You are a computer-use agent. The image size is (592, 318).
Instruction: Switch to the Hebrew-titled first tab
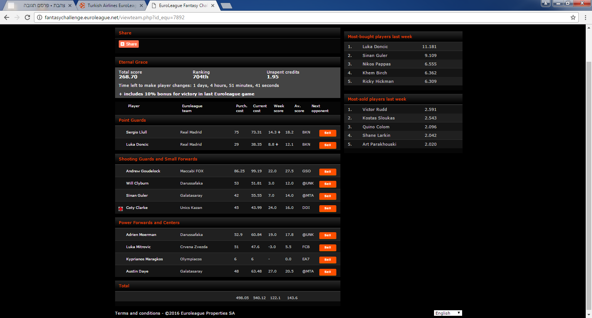(x=40, y=6)
